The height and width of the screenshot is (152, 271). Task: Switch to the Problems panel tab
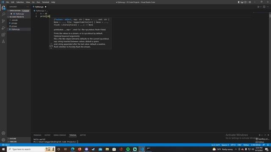tap(37, 135)
